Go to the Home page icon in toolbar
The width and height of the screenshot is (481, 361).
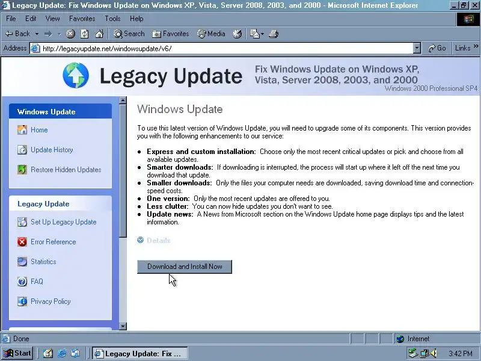click(x=99, y=34)
